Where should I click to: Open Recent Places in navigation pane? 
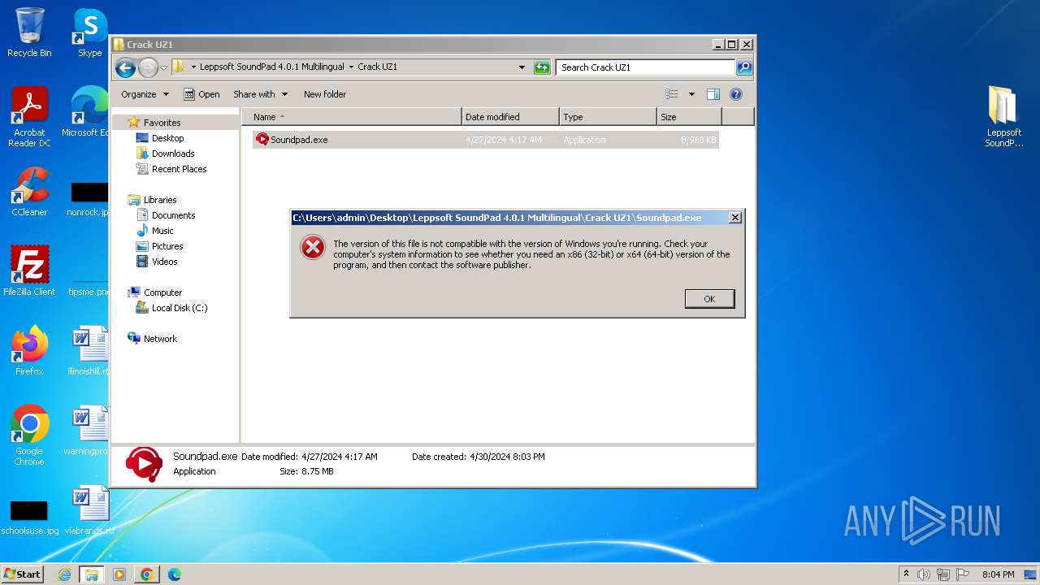pos(179,169)
